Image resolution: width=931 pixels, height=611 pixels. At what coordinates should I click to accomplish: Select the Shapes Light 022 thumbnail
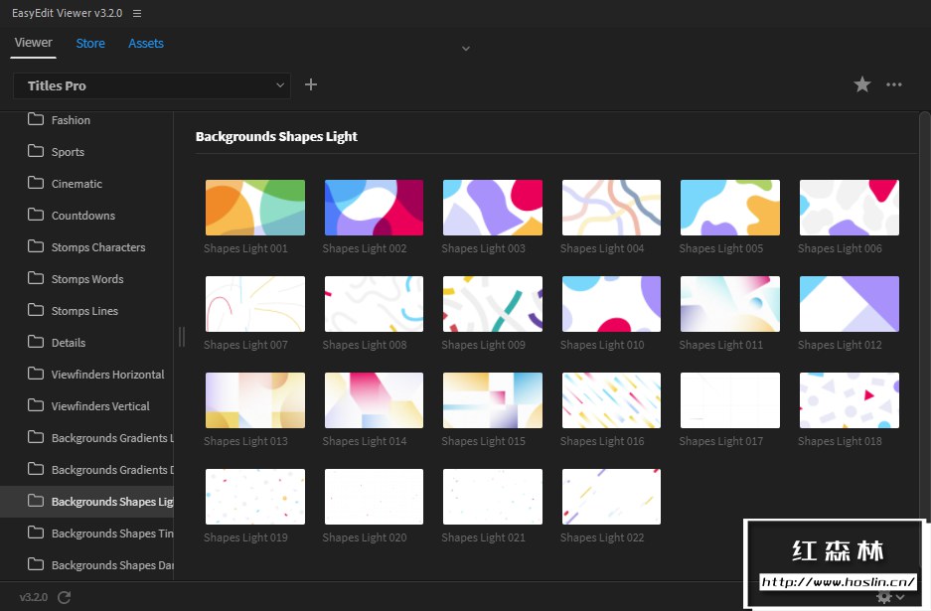point(612,497)
